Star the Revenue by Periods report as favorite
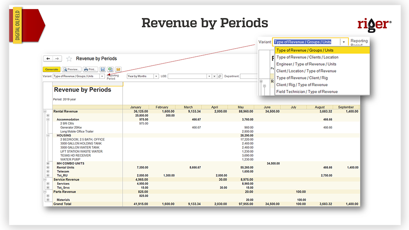 pyautogui.click(x=69, y=59)
